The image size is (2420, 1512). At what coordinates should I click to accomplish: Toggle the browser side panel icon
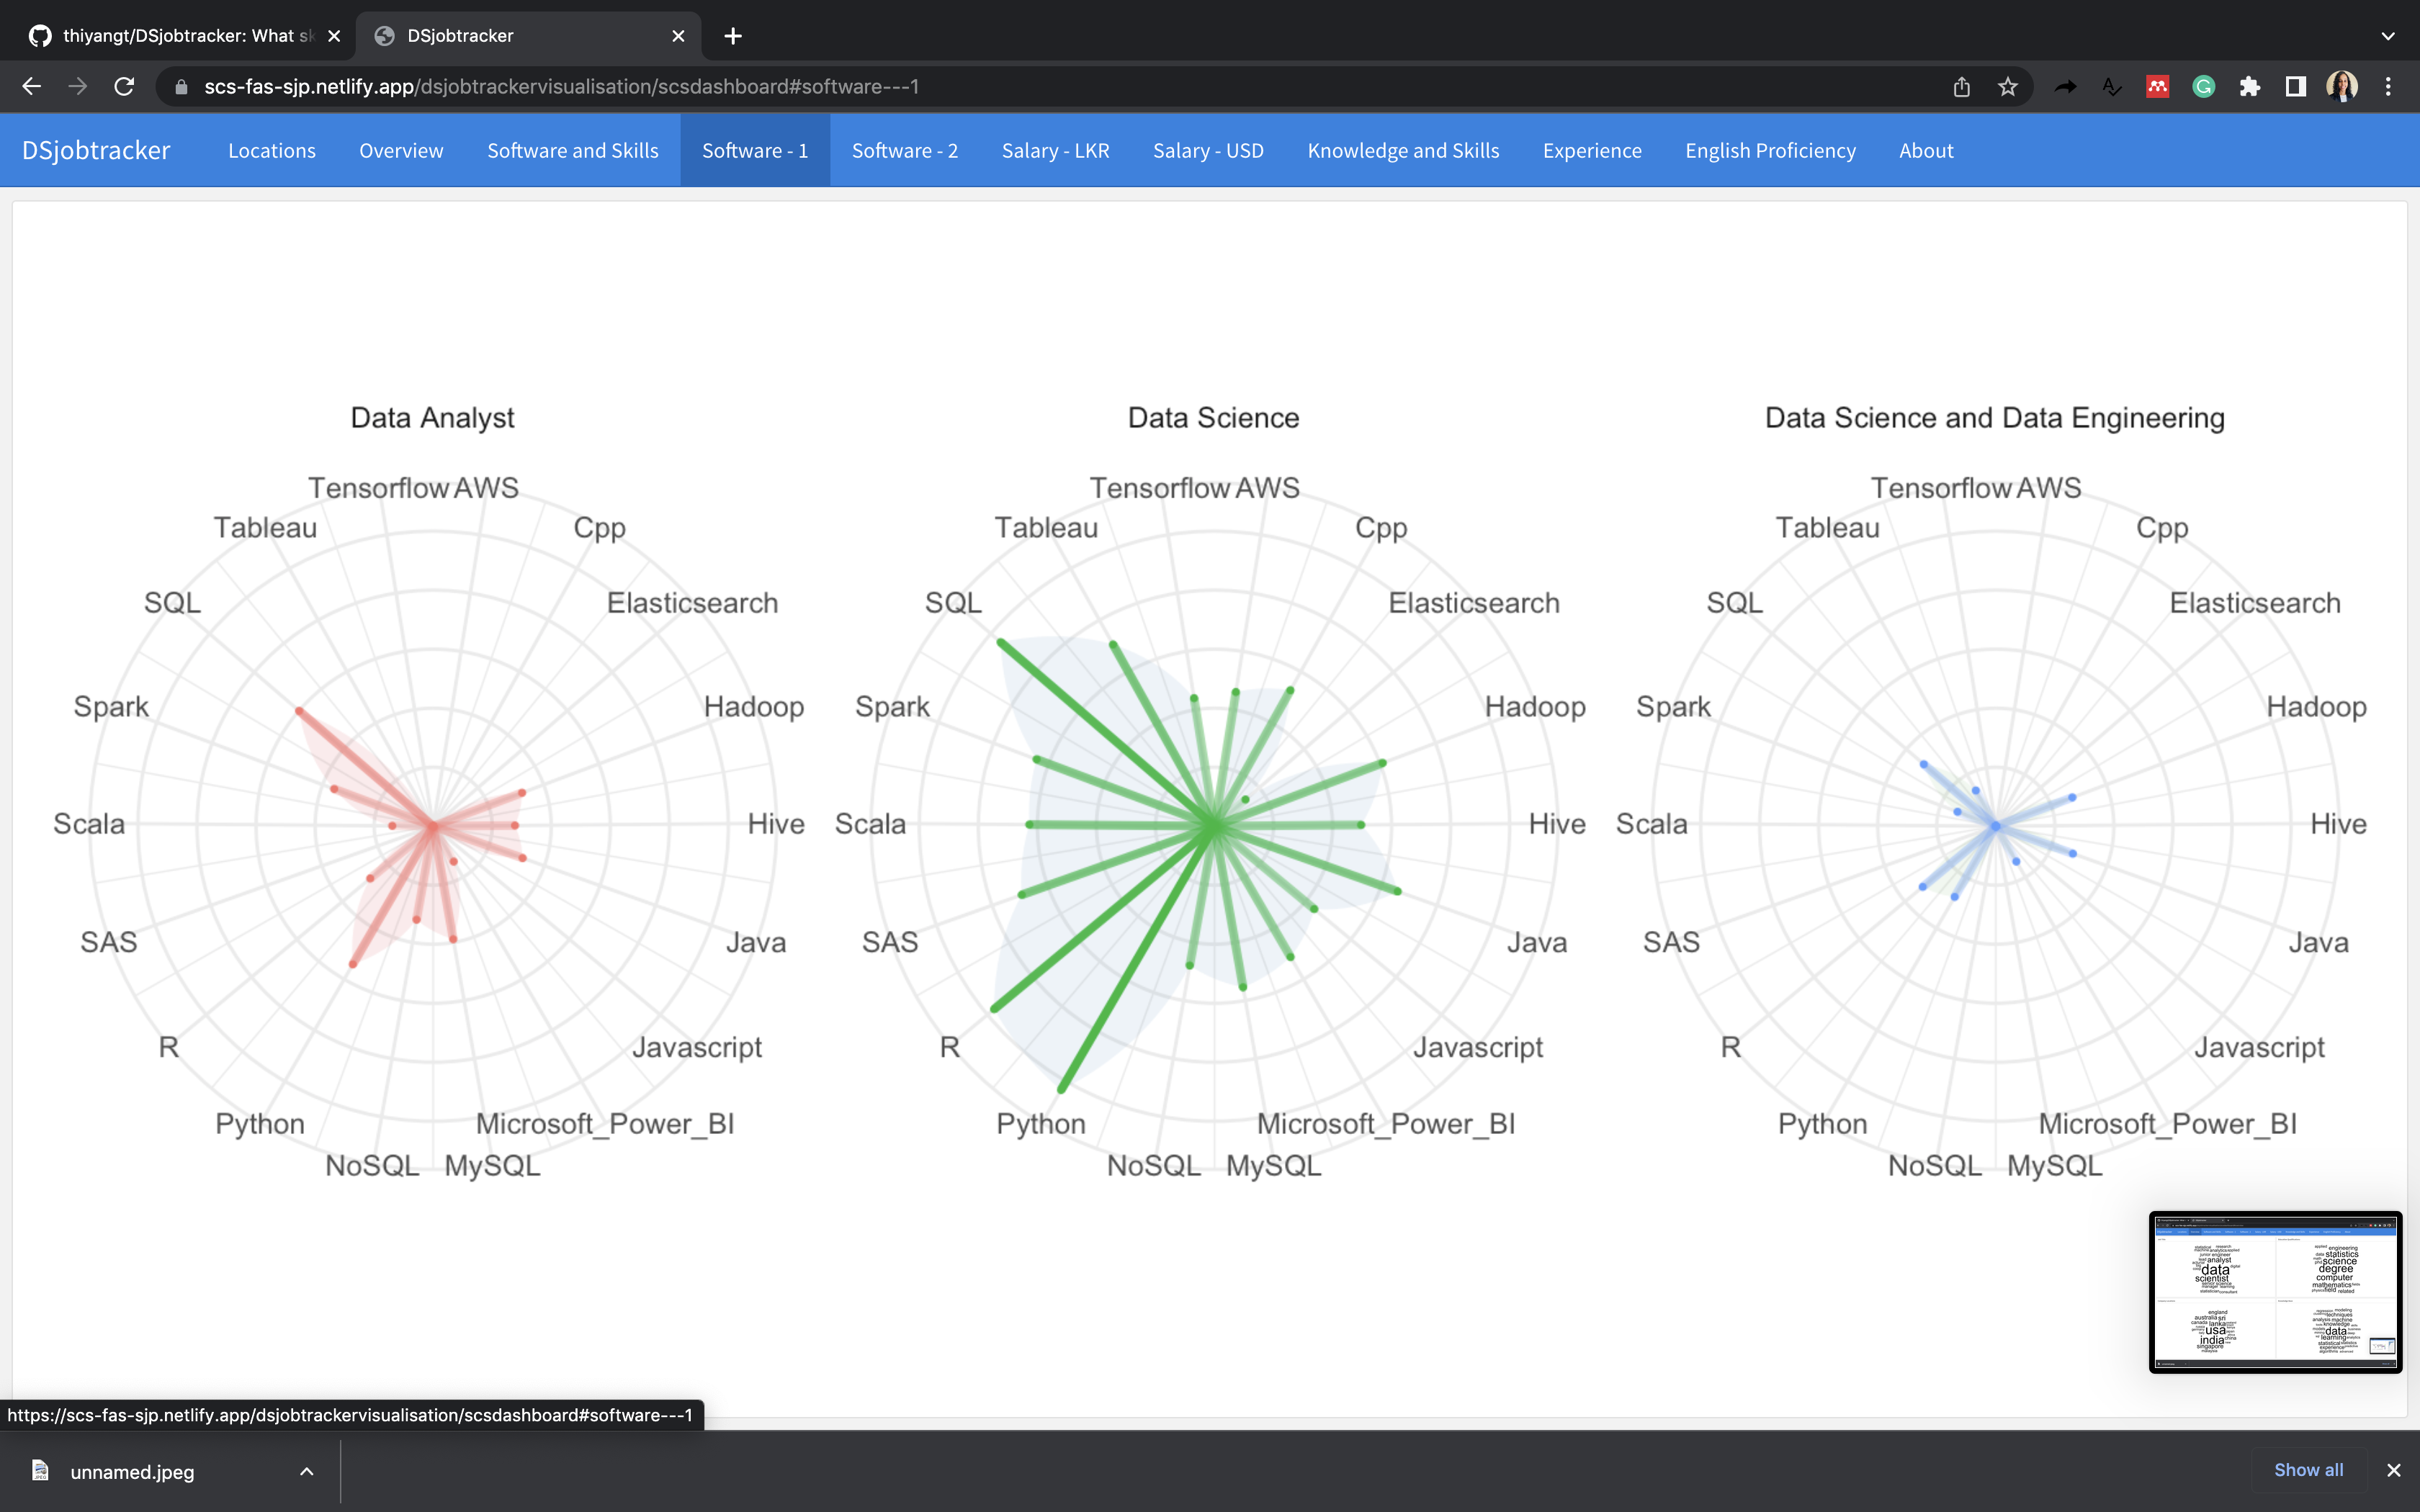(x=2295, y=87)
